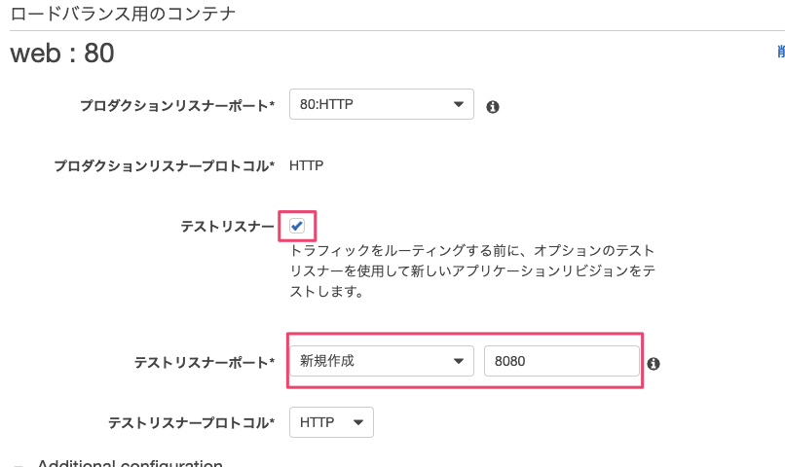Click the ロードバランス用のコンテナ section title
Screen dimensions: 785x467
[122, 15]
